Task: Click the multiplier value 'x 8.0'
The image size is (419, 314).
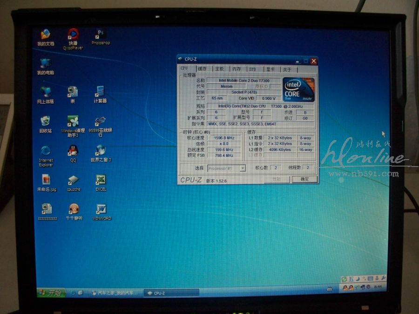Action: point(224,144)
